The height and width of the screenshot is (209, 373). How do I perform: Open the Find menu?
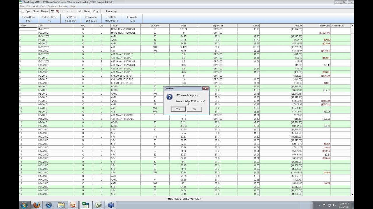click(43, 6)
